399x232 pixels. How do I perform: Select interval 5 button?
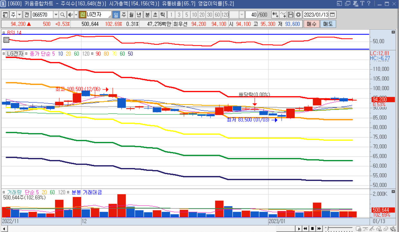tap(187, 15)
